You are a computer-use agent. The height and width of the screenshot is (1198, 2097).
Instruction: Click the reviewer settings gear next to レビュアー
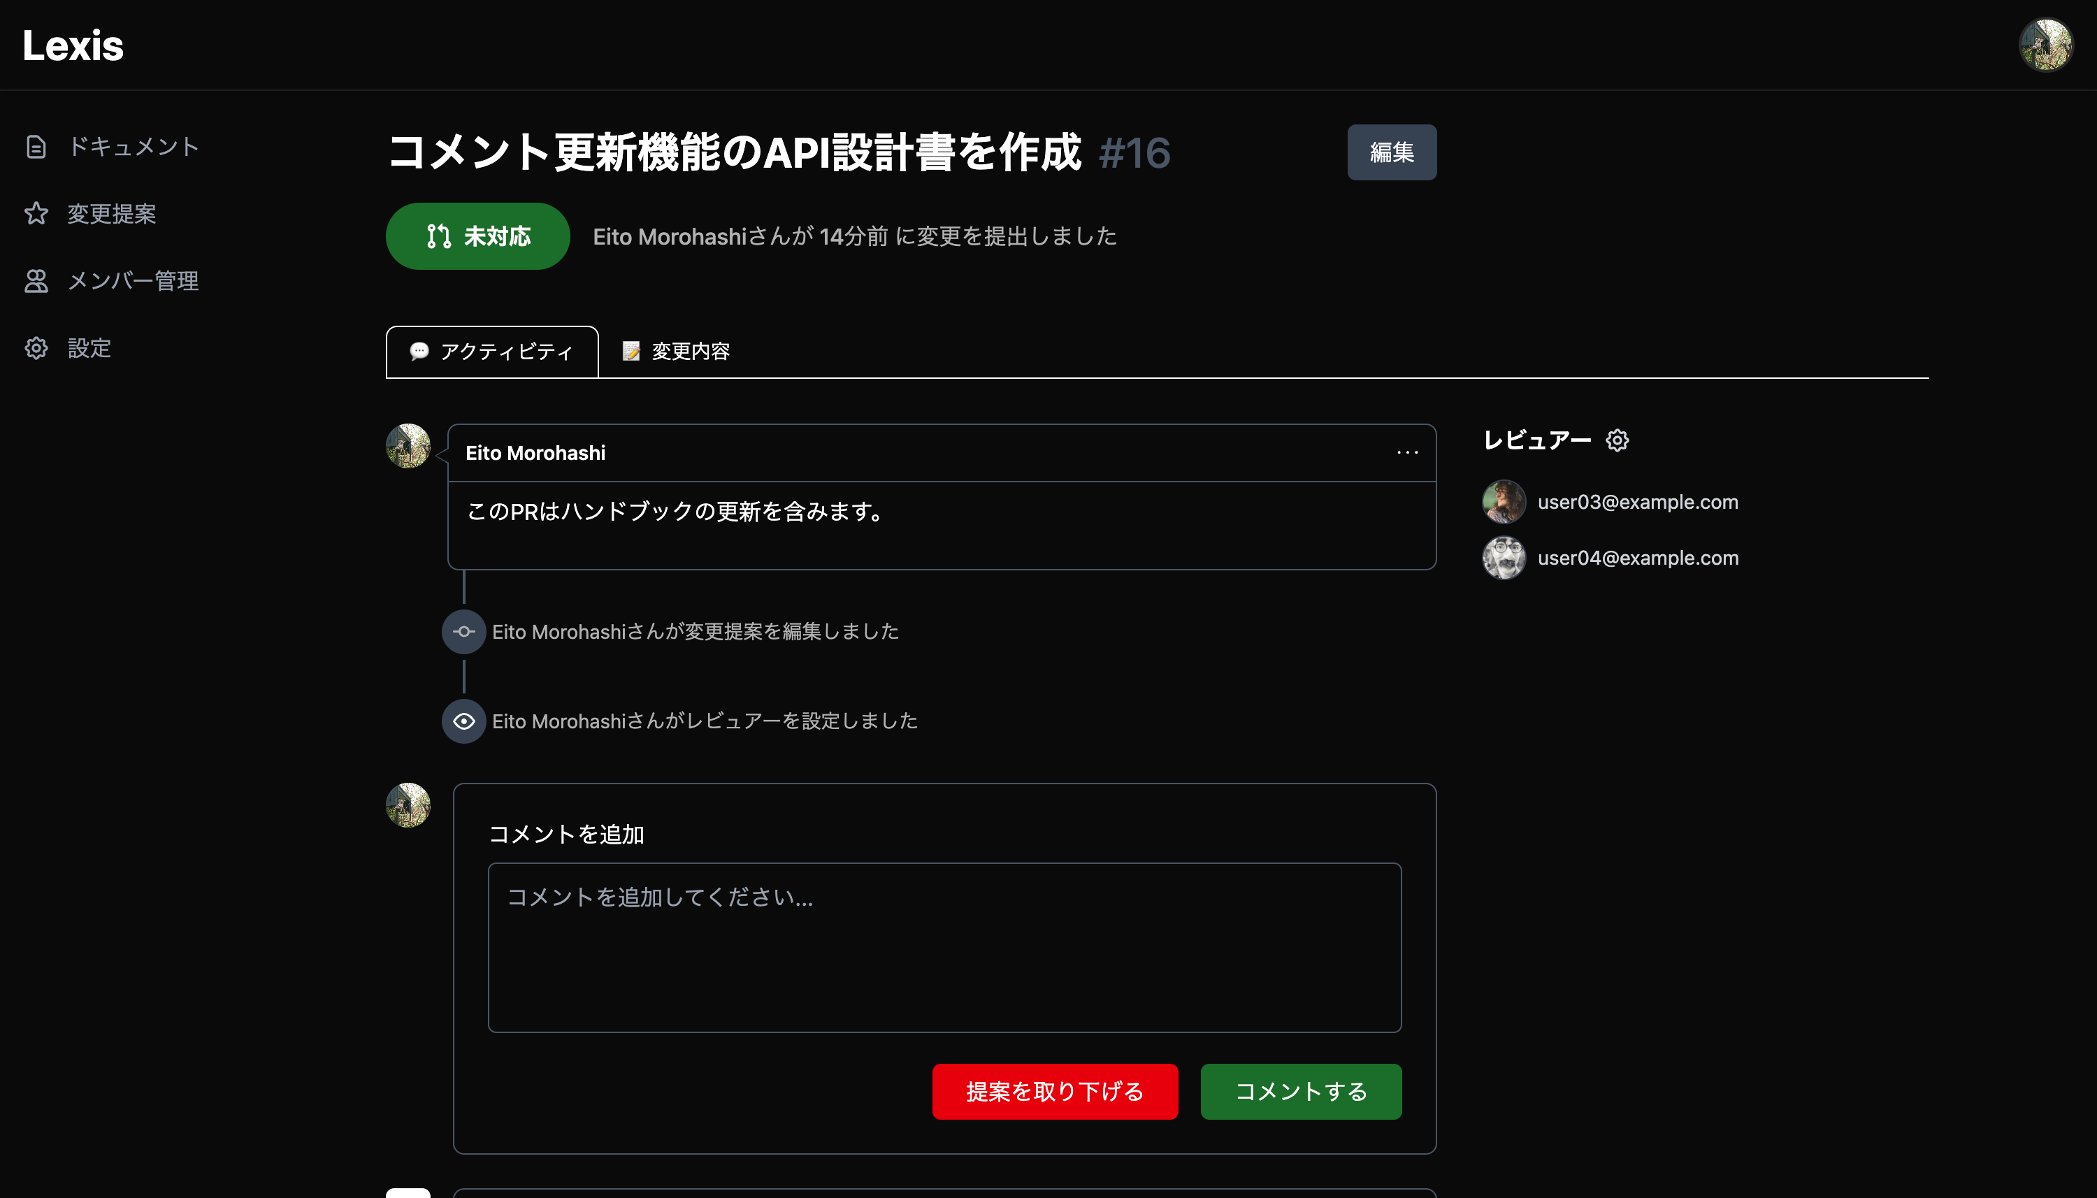(1617, 440)
